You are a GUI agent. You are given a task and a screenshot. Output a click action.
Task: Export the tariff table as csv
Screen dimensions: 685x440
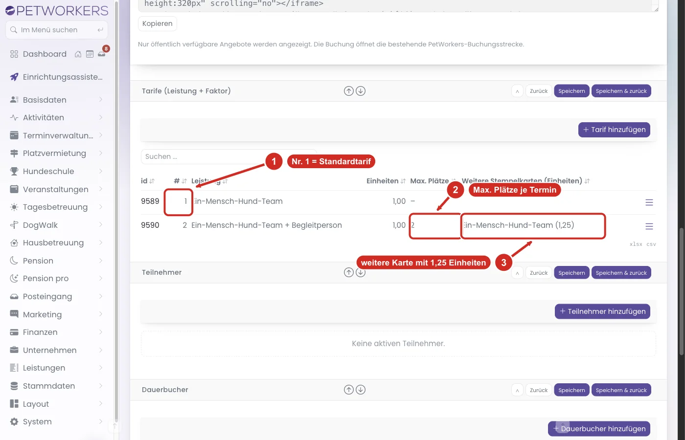click(x=651, y=244)
